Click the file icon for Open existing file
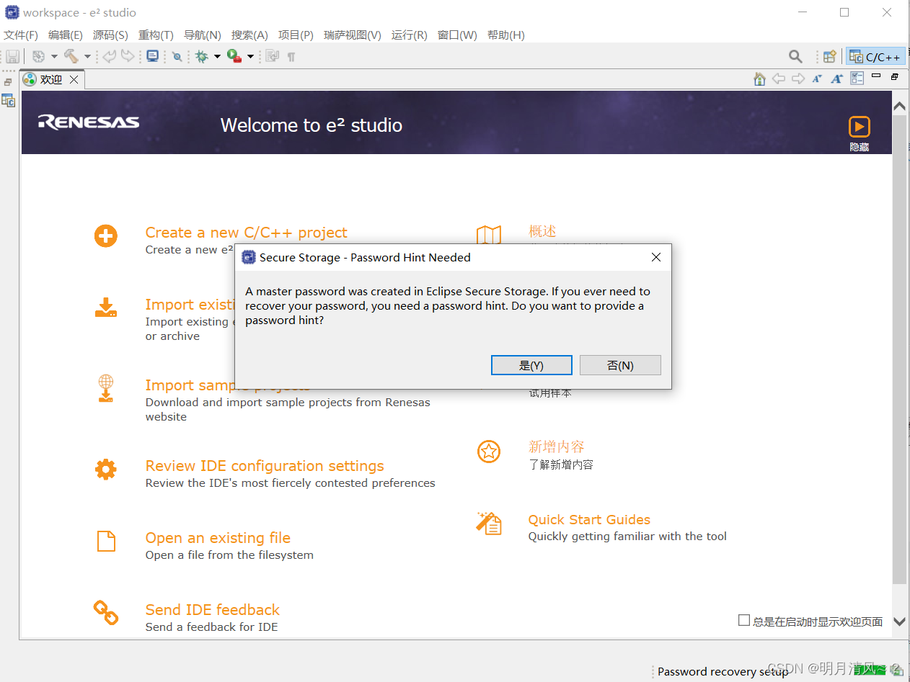The width and height of the screenshot is (910, 682). [106, 541]
